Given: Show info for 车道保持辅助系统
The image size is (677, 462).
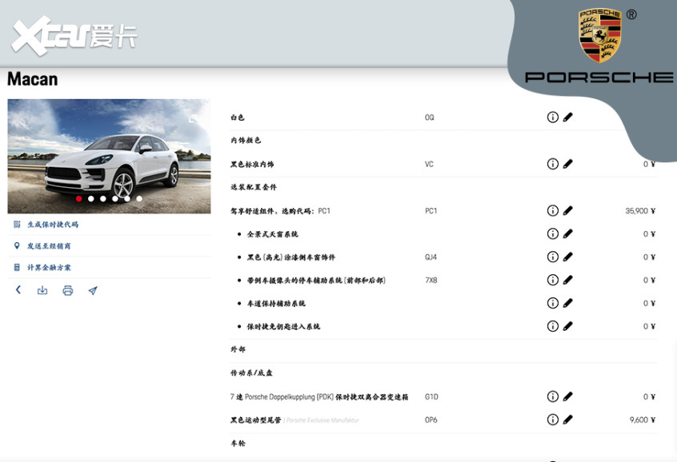Looking at the screenshot, I should pos(553,303).
